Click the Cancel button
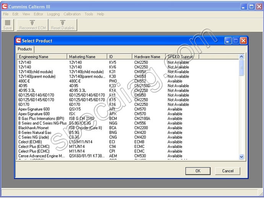This screenshot has width=264, height=198. (x=228, y=171)
